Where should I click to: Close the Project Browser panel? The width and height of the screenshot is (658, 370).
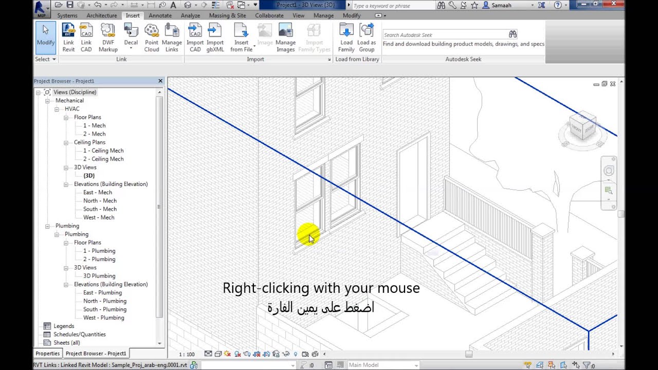pyautogui.click(x=160, y=81)
